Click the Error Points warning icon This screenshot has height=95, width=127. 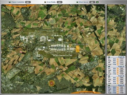45,2
